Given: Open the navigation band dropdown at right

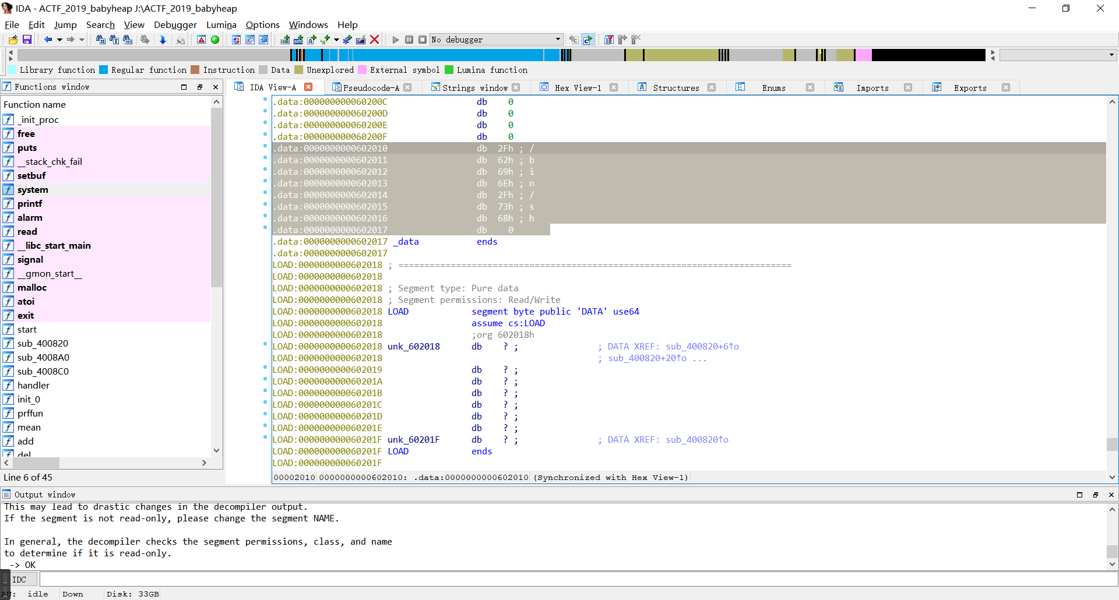Looking at the screenshot, I should pyautogui.click(x=1111, y=55).
